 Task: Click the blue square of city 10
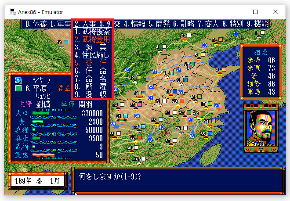tap(175, 91)
